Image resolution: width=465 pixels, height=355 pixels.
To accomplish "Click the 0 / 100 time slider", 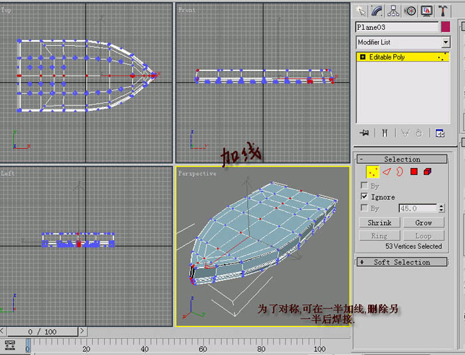I will (43, 332).
